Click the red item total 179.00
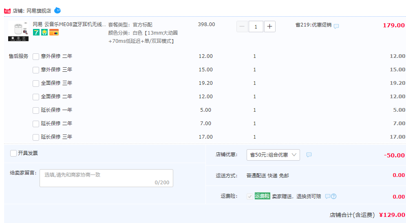This screenshot has height=223, width=406. point(394,25)
